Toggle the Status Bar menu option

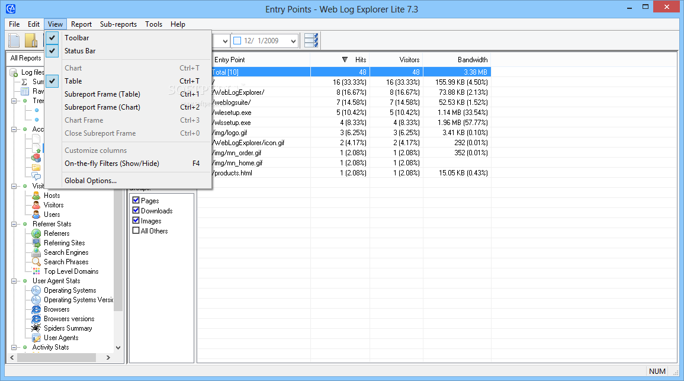[129, 51]
